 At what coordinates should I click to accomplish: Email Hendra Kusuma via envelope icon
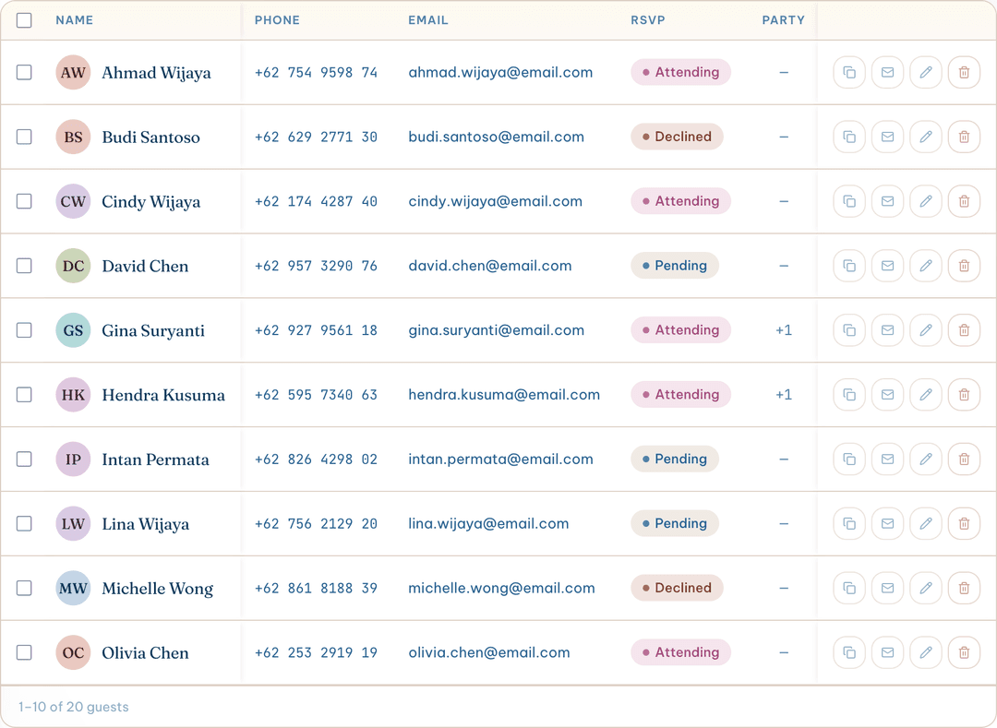coord(888,395)
